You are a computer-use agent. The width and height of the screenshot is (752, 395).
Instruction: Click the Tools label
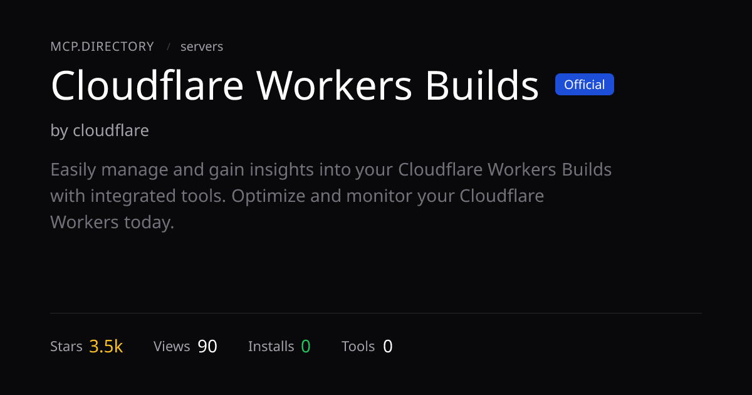coord(358,346)
